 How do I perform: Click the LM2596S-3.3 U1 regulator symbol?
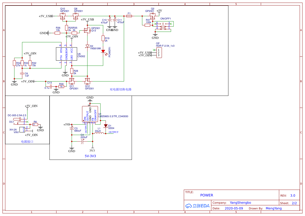pos(90,114)
